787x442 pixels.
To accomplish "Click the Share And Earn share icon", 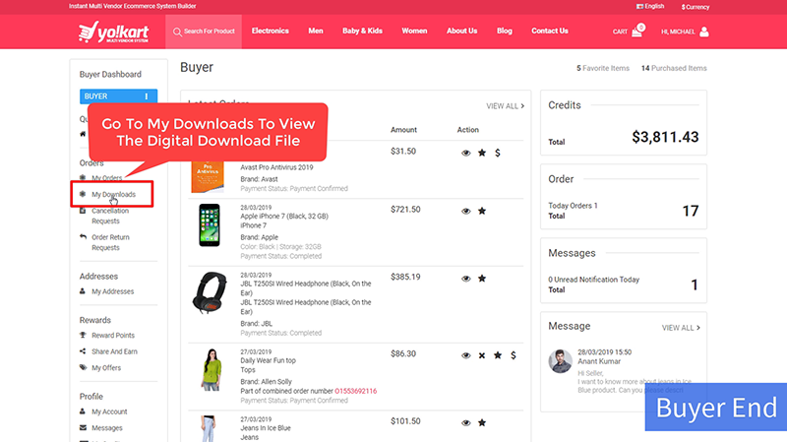I will (83, 351).
